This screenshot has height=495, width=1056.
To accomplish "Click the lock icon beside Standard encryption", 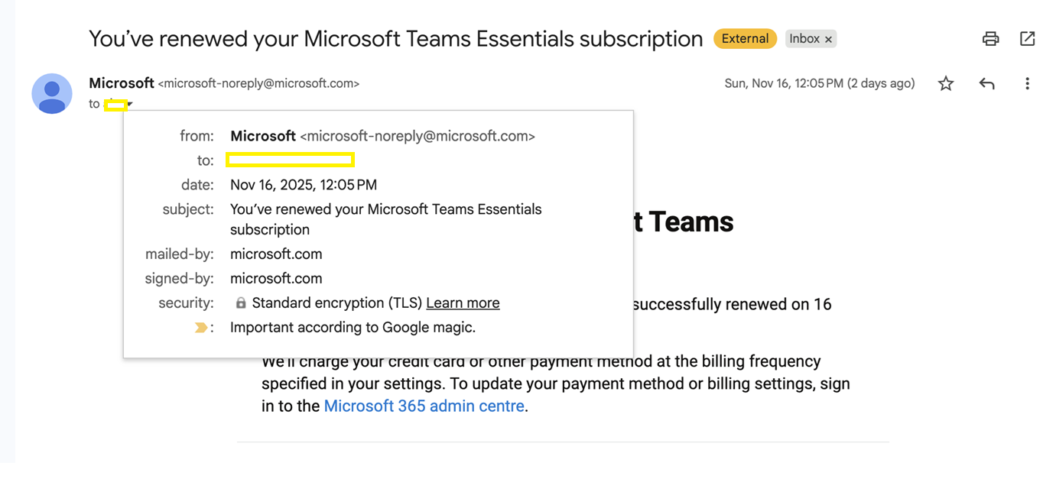I will (241, 303).
